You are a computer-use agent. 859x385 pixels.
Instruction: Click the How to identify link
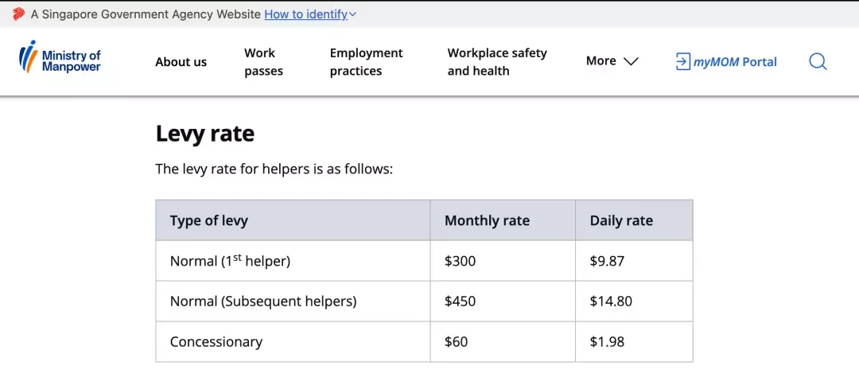305,15
